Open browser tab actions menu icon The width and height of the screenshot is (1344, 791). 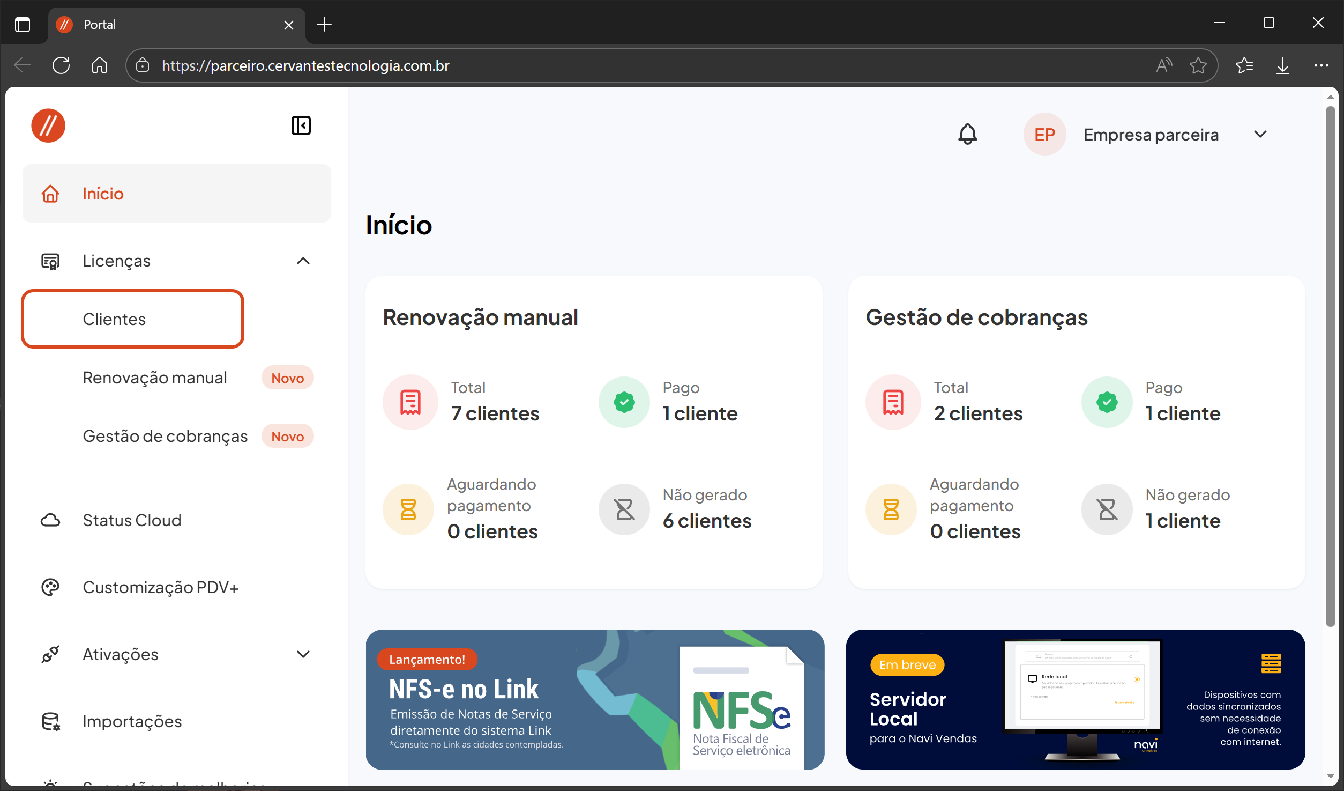pos(23,25)
